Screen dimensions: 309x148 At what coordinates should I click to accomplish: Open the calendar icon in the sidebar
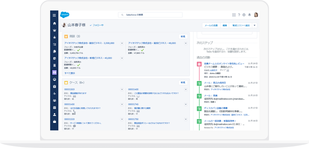pyautogui.click(x=54, y=107)
